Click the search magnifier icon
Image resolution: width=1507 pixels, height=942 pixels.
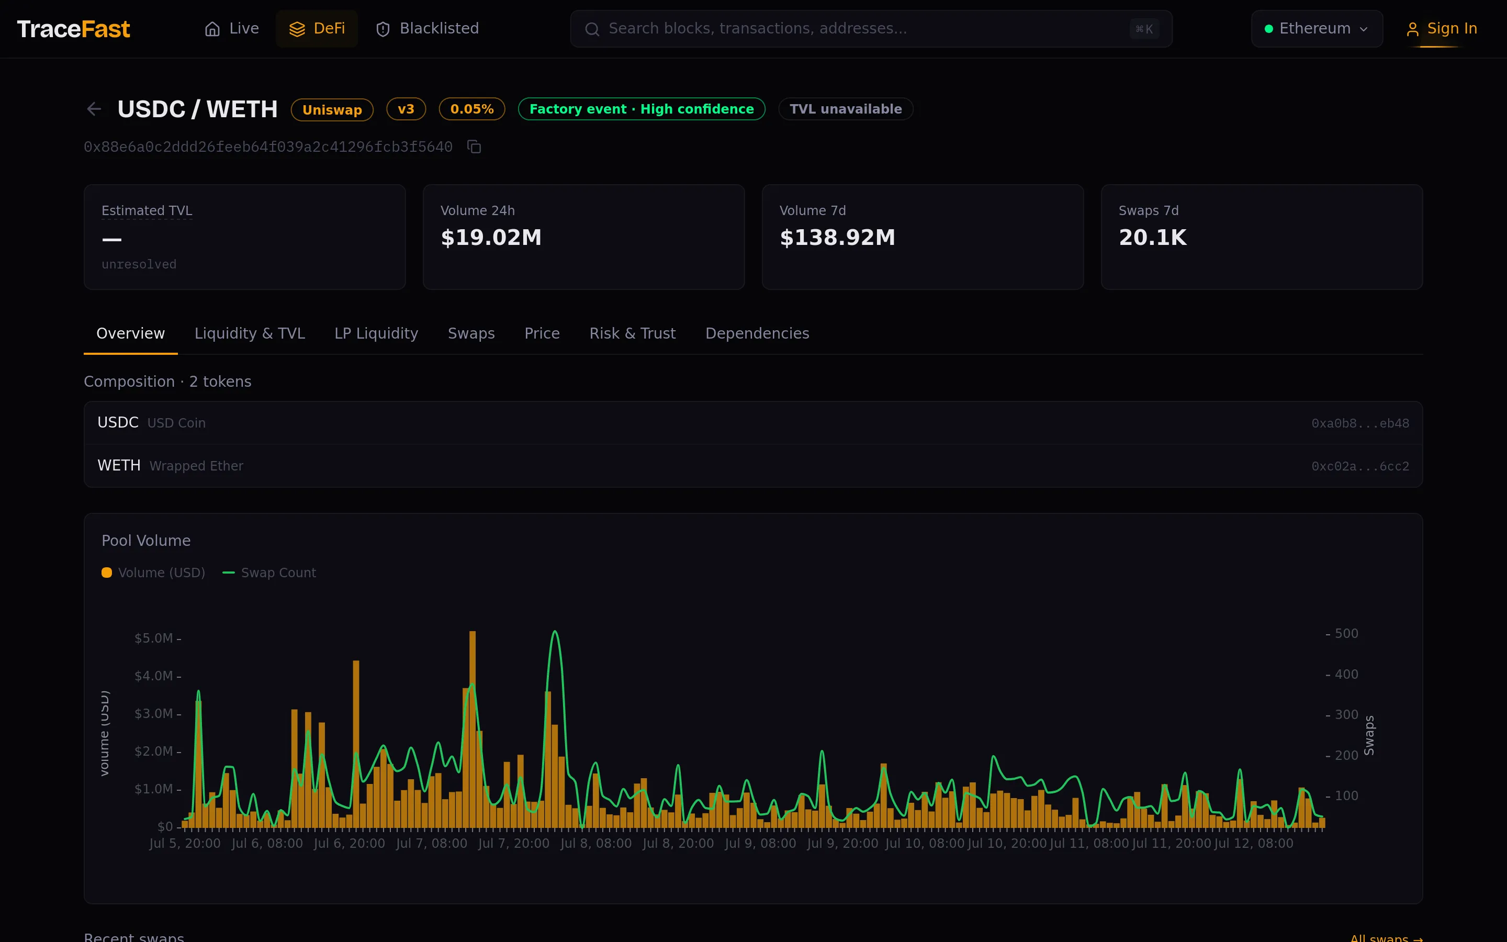pos(592,29)
